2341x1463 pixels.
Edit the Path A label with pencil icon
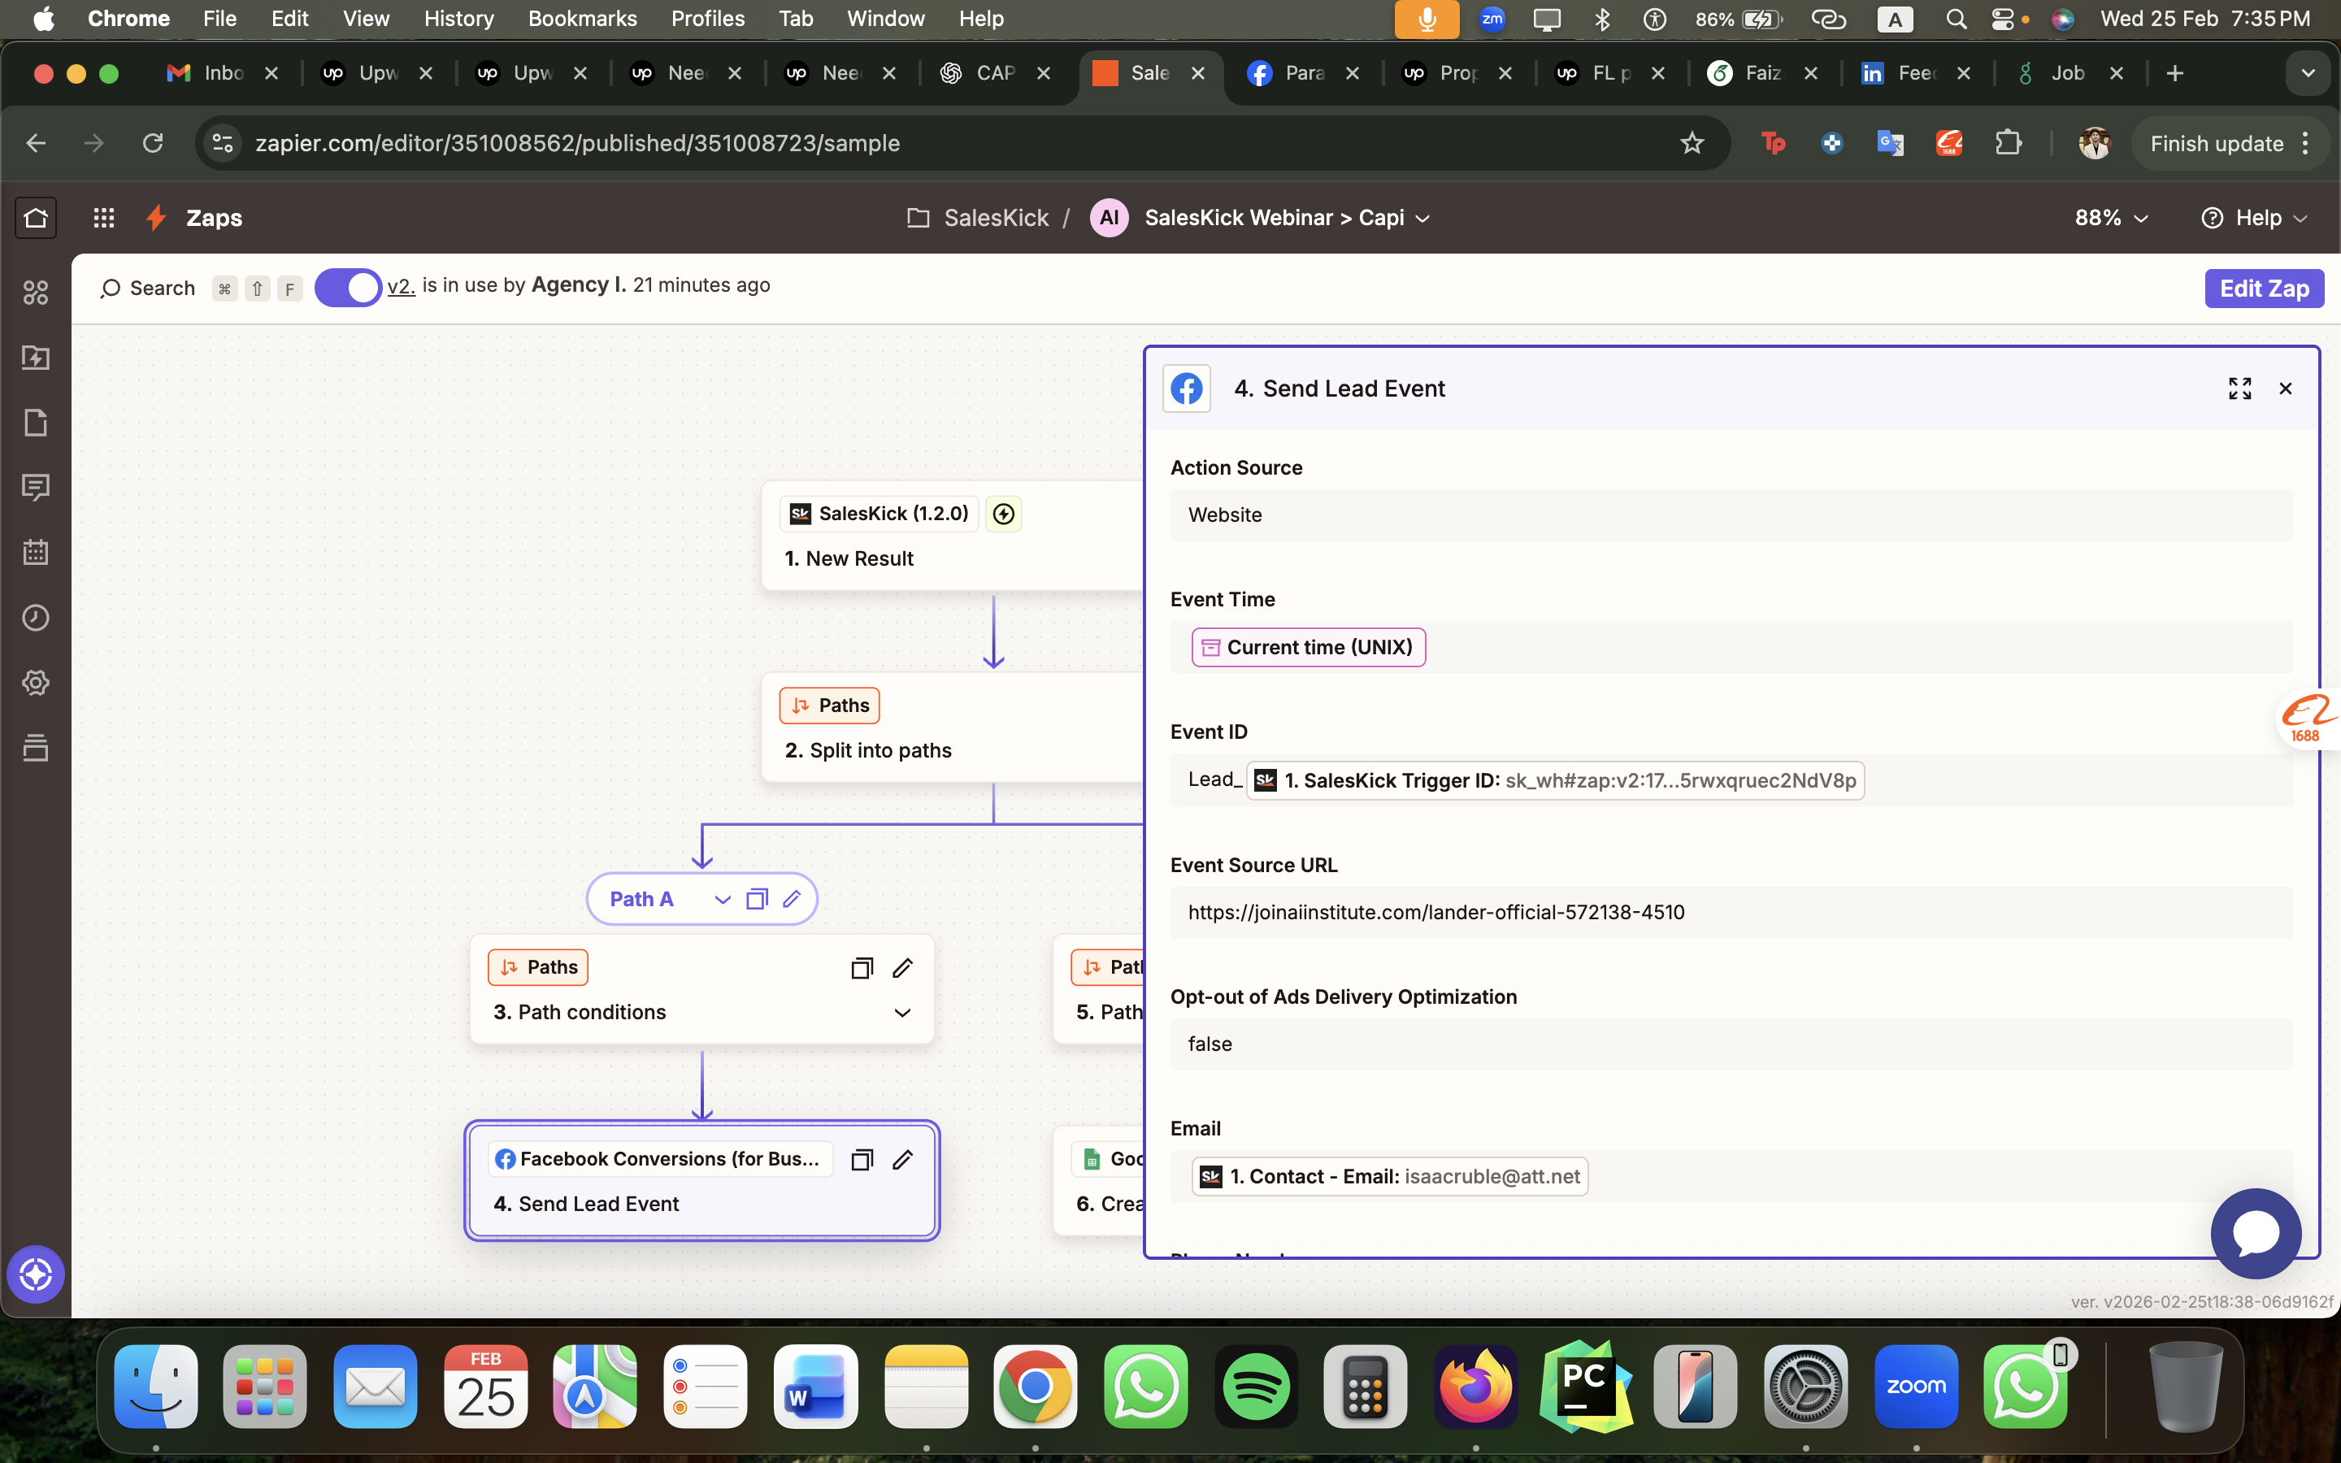click(x=791, y=899)
